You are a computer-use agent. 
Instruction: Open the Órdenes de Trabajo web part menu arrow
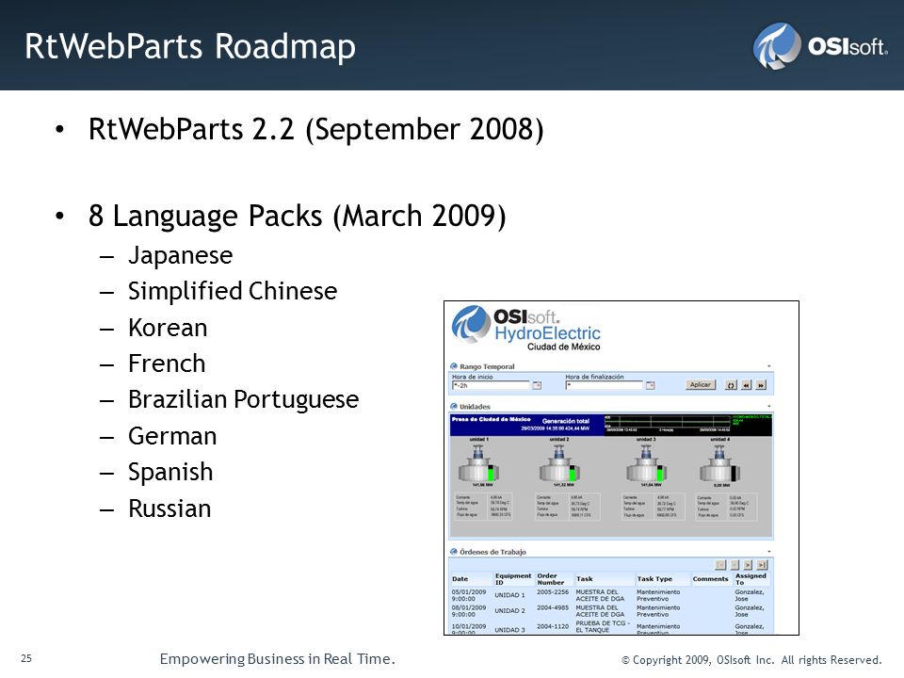[x=769, y=553]
